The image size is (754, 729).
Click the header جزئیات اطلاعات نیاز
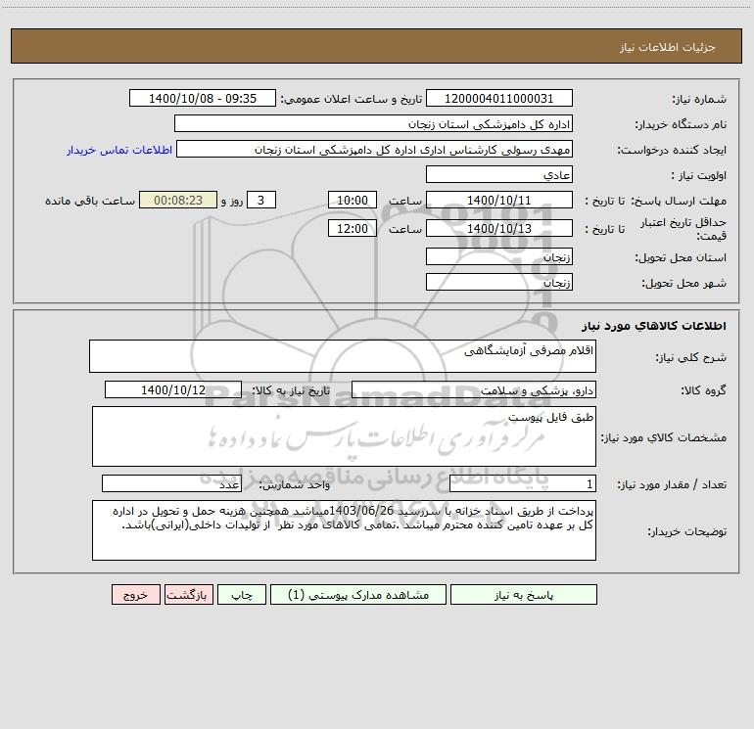(668, 47)
